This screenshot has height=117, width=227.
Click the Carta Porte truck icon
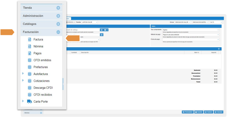(30, 102)
